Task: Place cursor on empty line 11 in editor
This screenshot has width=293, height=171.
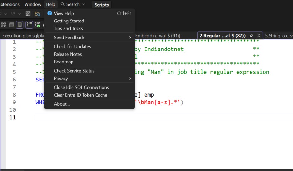Action: [164, 117]
